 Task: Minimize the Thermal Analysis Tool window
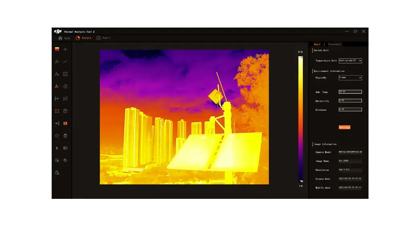tap(347, 32)
